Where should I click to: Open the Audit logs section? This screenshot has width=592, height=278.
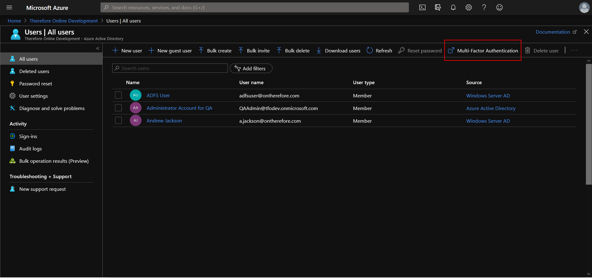30,148
